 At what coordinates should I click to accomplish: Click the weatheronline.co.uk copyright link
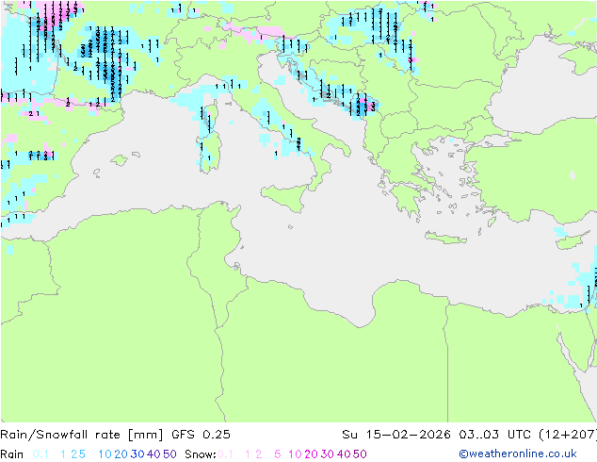(x=518, y=454)
